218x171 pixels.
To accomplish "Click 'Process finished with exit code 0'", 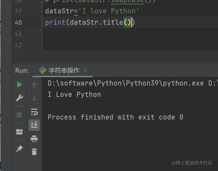I will point(115,117).
